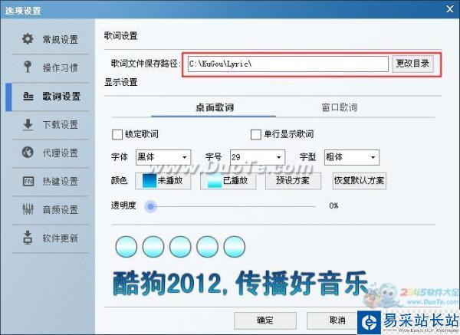Click in the lyric save path field
The image size is (460, 335).
[288, 64]
